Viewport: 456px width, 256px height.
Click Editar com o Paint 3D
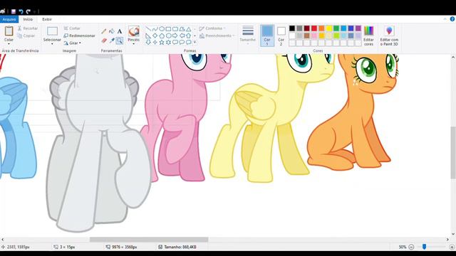click(389, 36)
